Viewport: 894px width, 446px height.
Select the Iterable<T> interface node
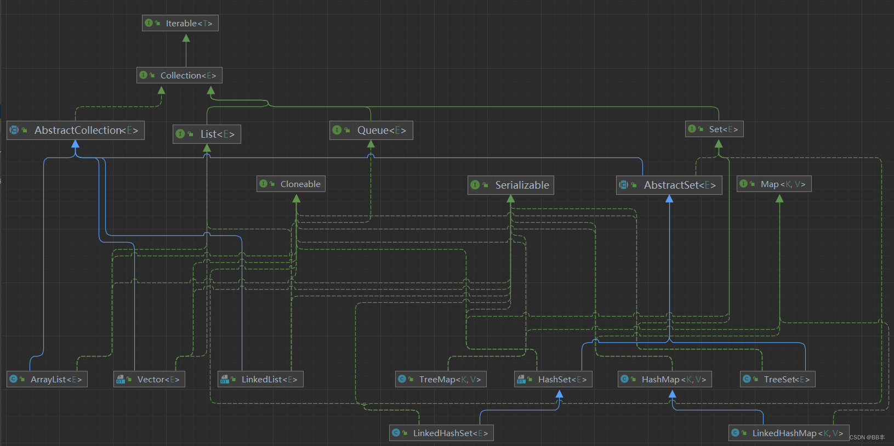click(180, 23)
